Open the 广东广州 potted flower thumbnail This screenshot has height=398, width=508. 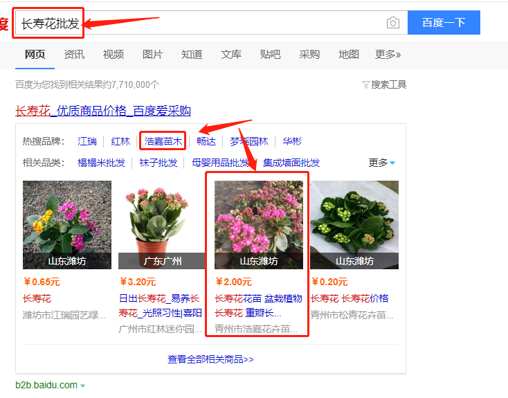point(162,224)
